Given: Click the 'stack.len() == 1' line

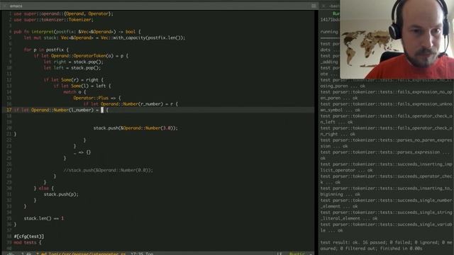Looking at the screenshot, I should pyautogui.click(x=44, y=218).
